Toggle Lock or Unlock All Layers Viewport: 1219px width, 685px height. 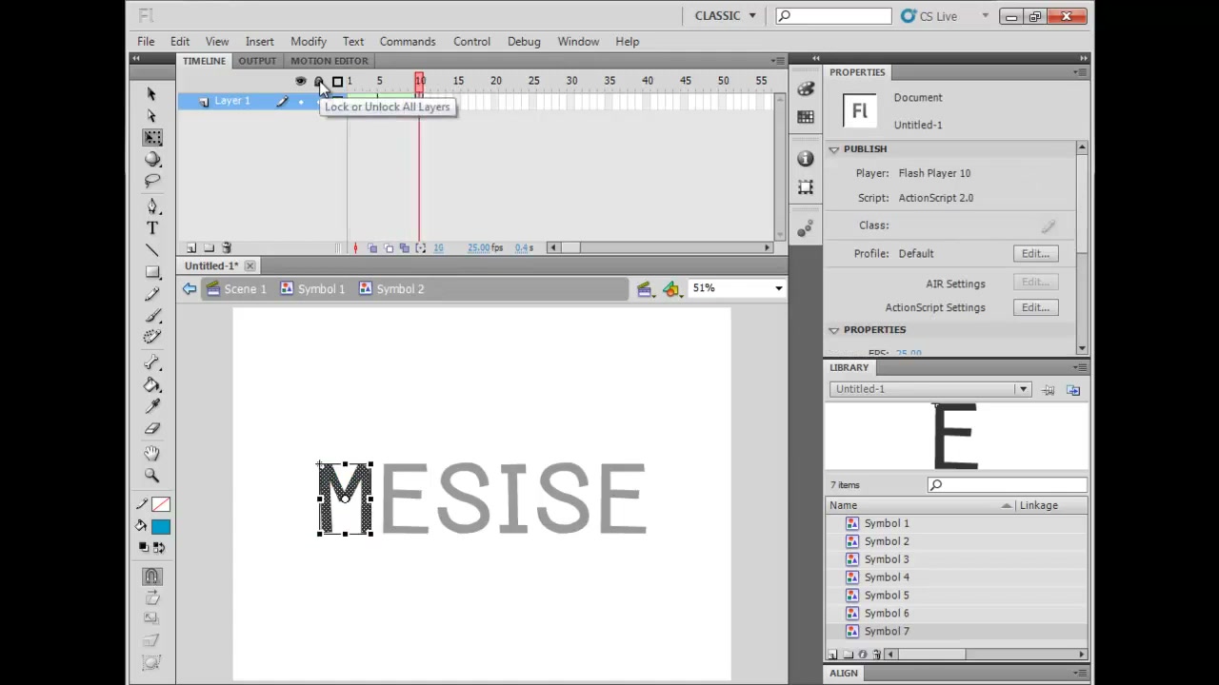[319, 82]
